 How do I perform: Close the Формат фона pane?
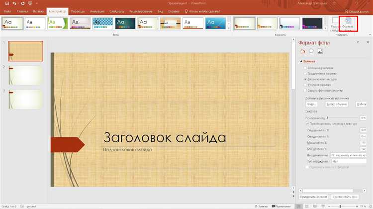(368, 42)
